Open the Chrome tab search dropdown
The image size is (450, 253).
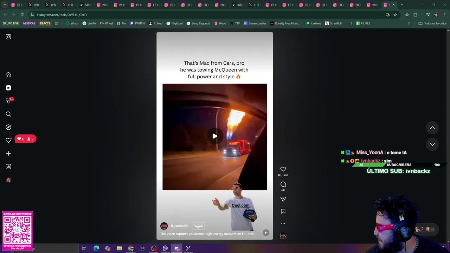point(5,5)
